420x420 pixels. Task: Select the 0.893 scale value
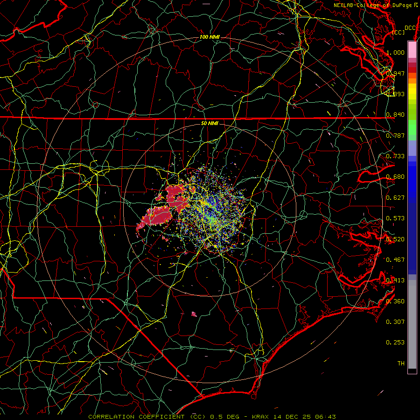(395, 94)
